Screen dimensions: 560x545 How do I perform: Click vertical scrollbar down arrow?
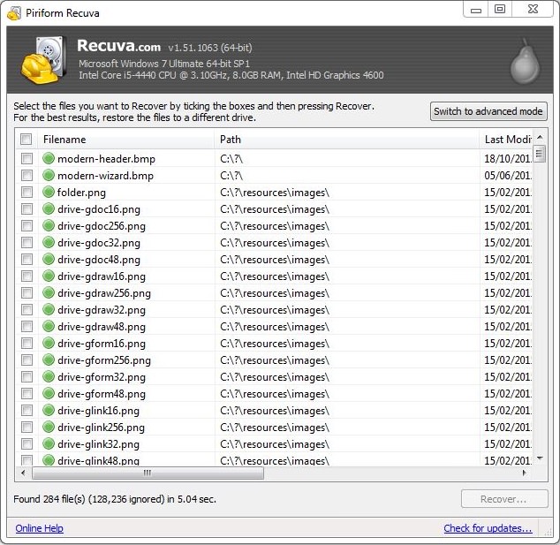click(x=540, y=458)
